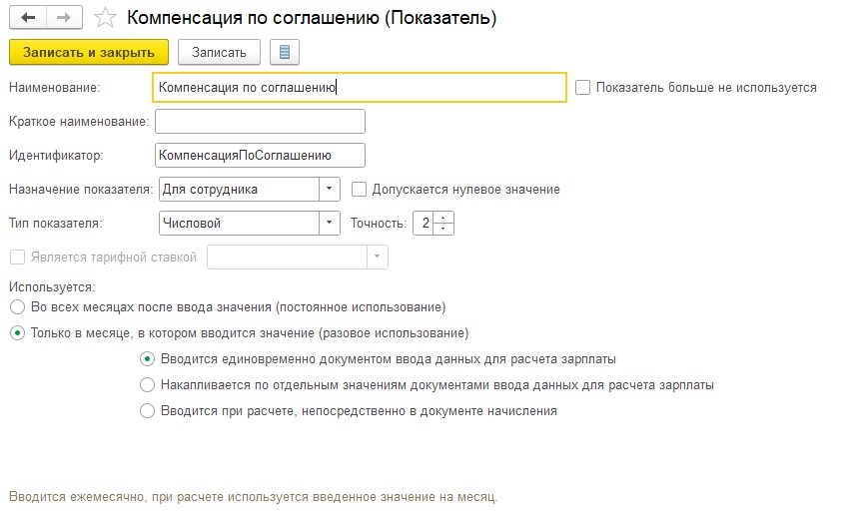Go forward with the right arrow button
Screen dimensions: 859x525
click(x=64, y=18)
